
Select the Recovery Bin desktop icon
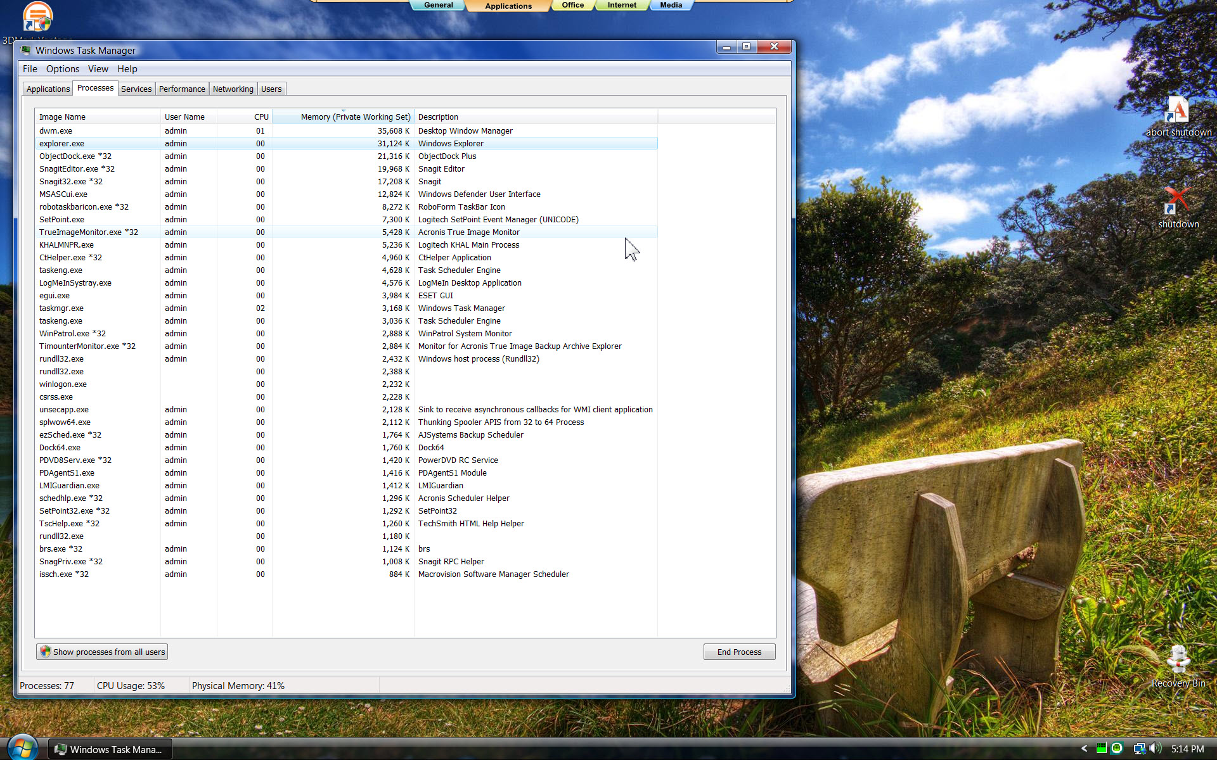point(1178,667)
